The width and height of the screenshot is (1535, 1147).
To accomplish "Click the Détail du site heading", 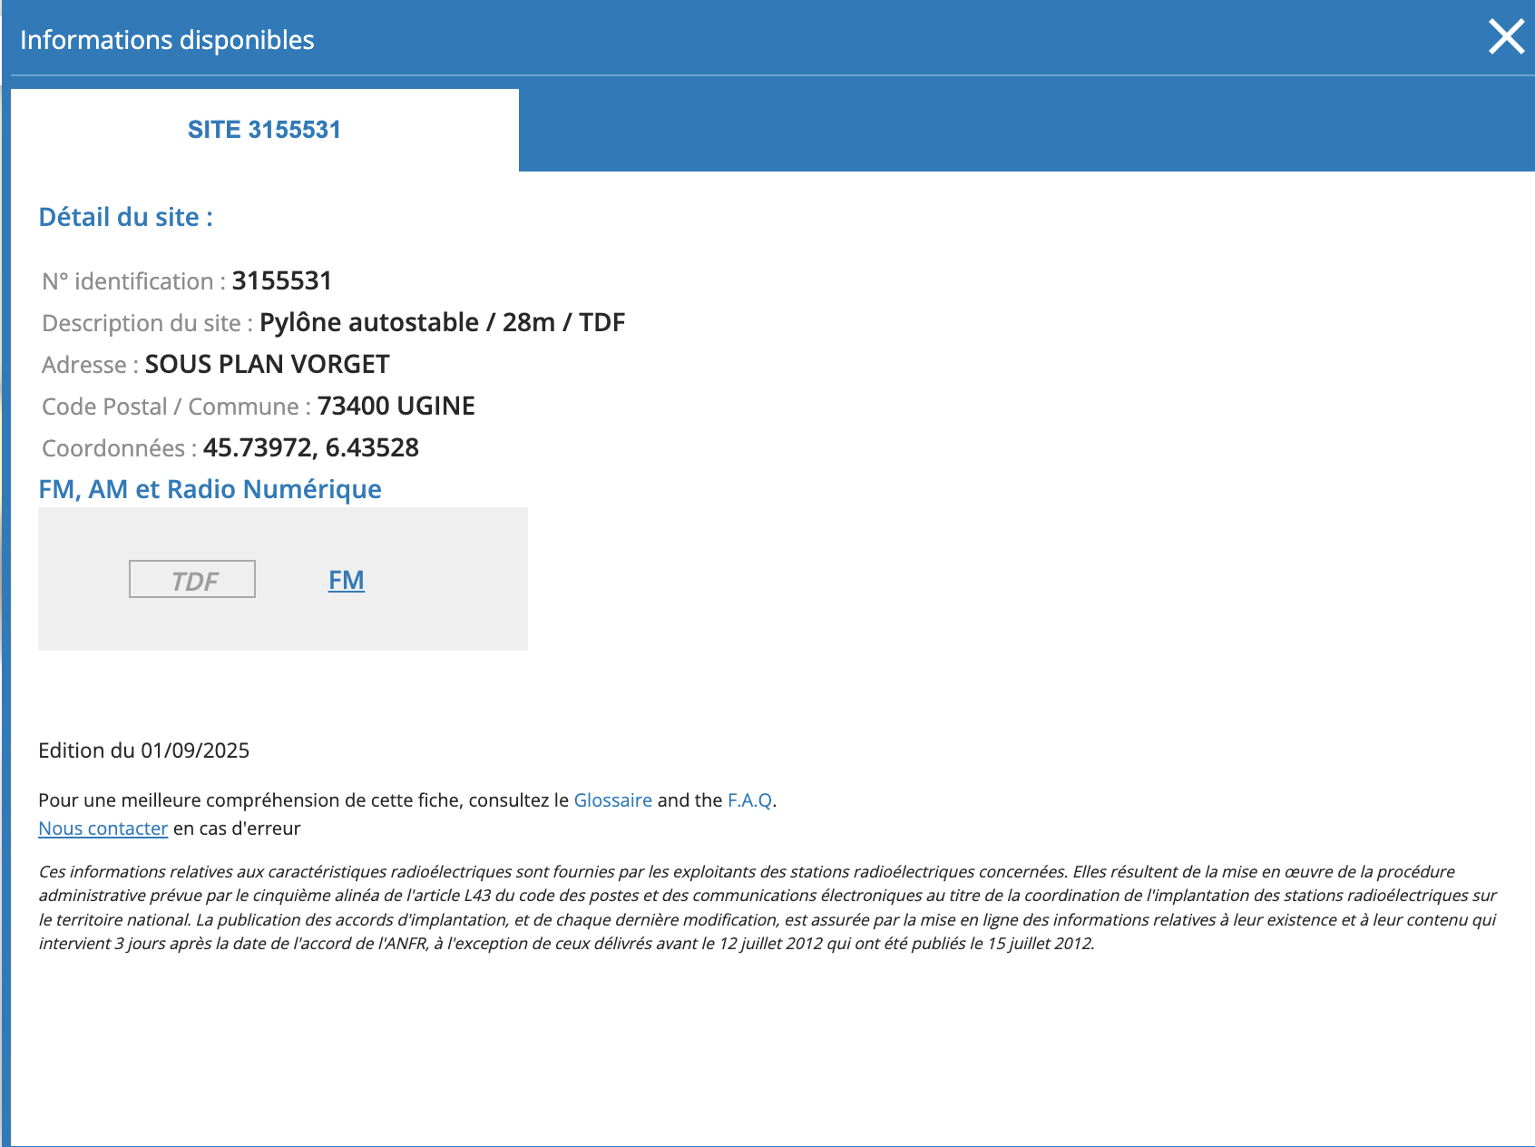I will (126, 218).
